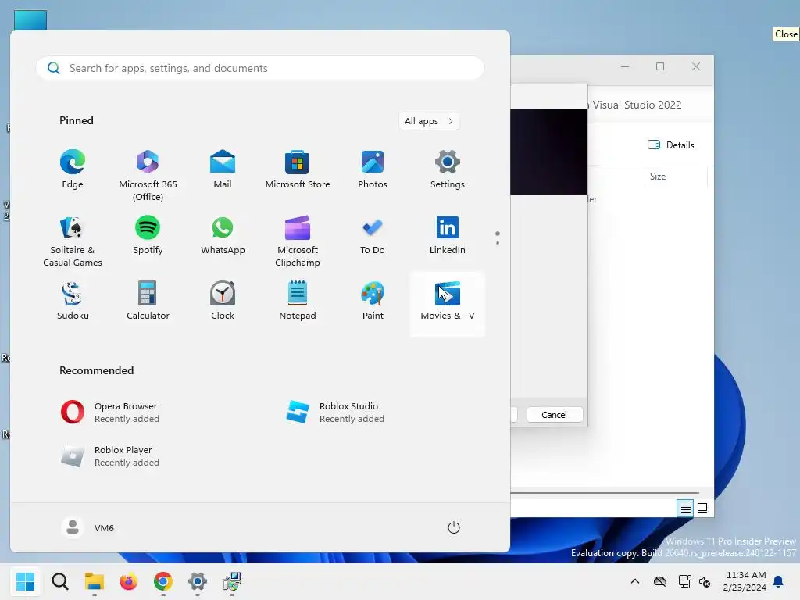The image size is (800, 600).
Task: Open recommended Opera Browser
Action: pyautogui.click(x=109, y=412)
